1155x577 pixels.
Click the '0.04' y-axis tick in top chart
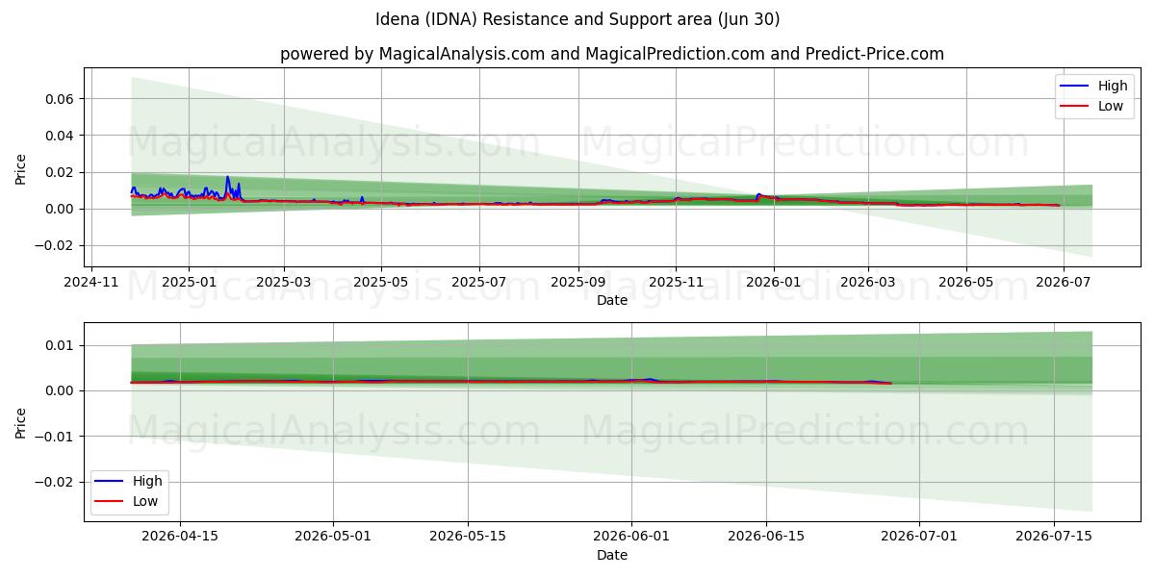point(61,136)
